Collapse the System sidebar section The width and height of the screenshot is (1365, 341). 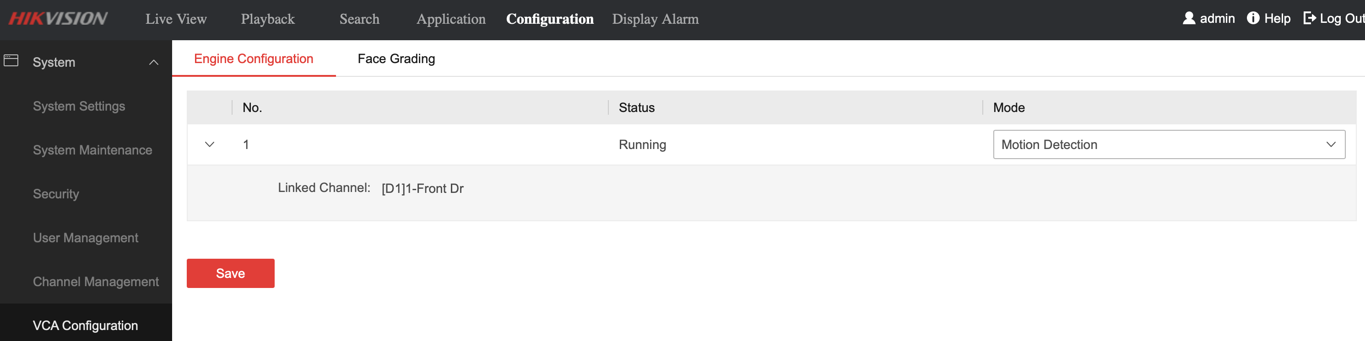[154, 62]
